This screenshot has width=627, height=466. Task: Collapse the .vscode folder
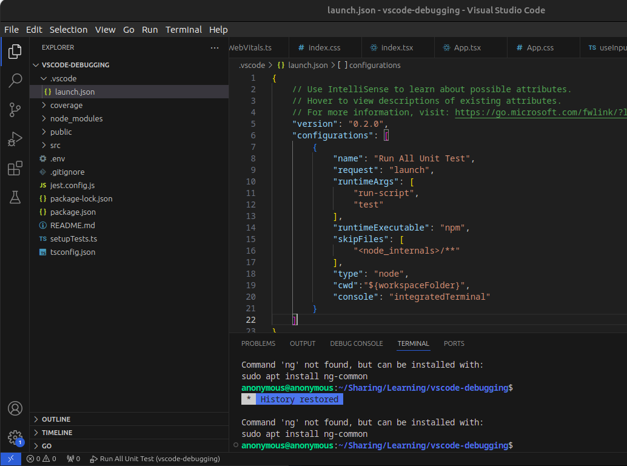click(x=63, y=78)
